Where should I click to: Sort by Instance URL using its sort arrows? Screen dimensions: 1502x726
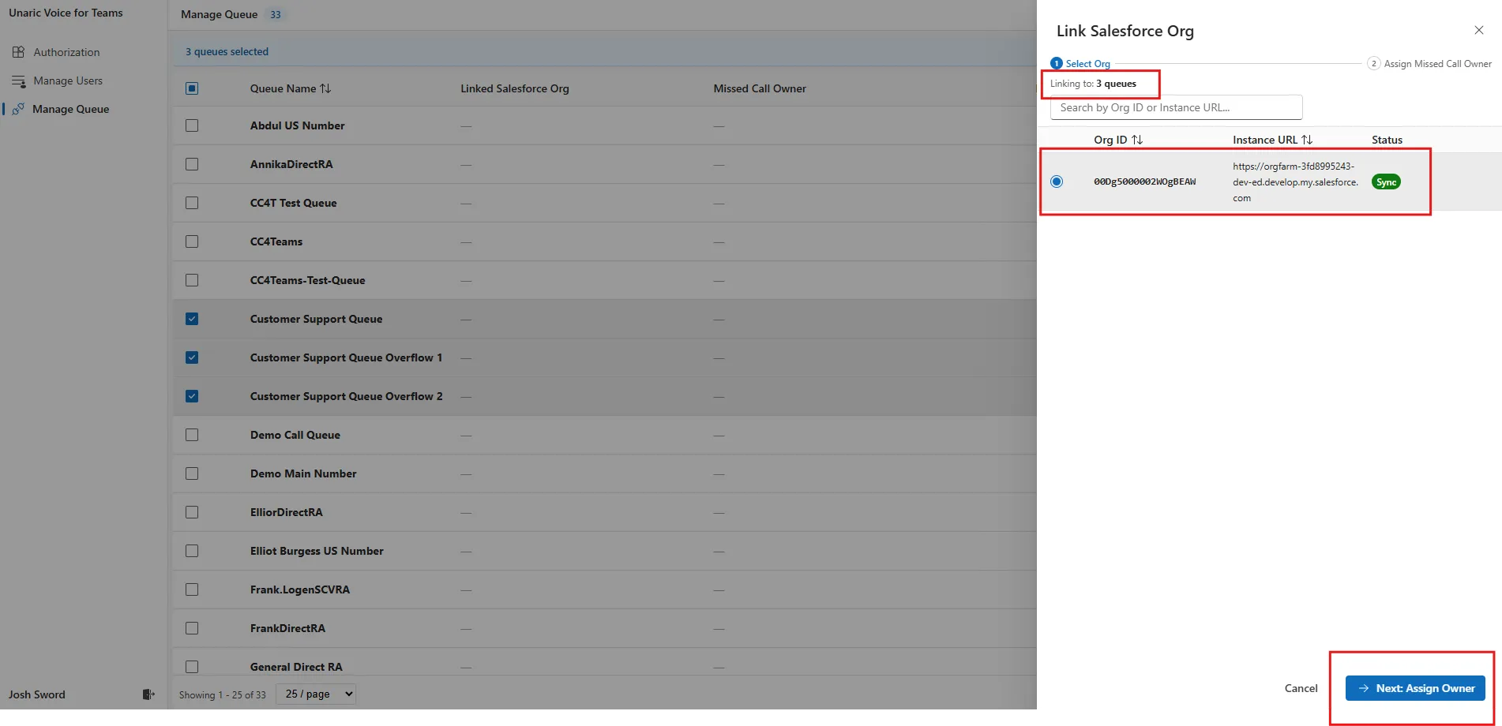pyautogui.click(x=1307, y=140)
